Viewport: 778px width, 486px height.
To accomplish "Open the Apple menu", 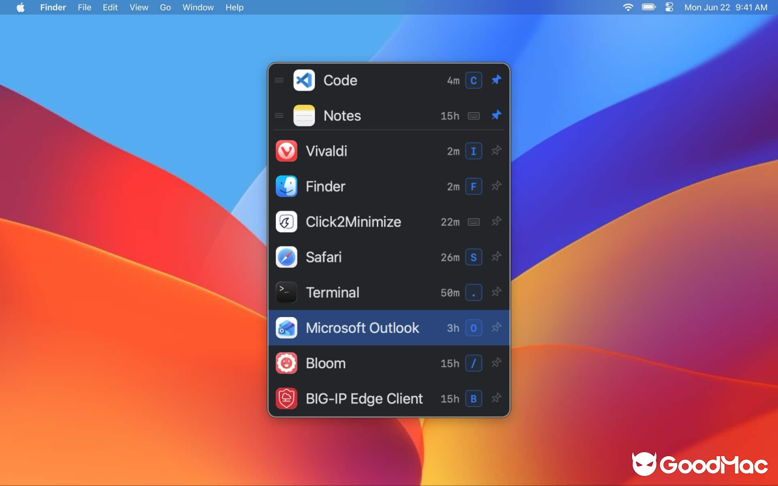I will [21, 7].
